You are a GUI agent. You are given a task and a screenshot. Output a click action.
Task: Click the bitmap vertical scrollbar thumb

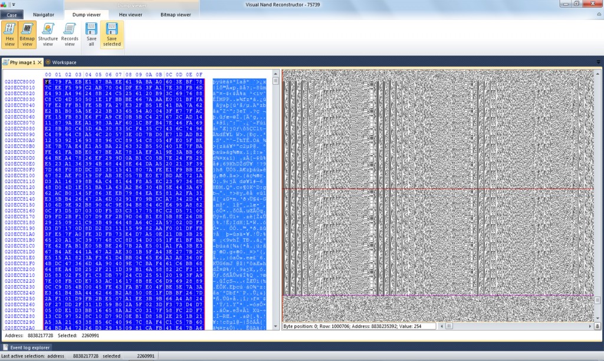598,300
